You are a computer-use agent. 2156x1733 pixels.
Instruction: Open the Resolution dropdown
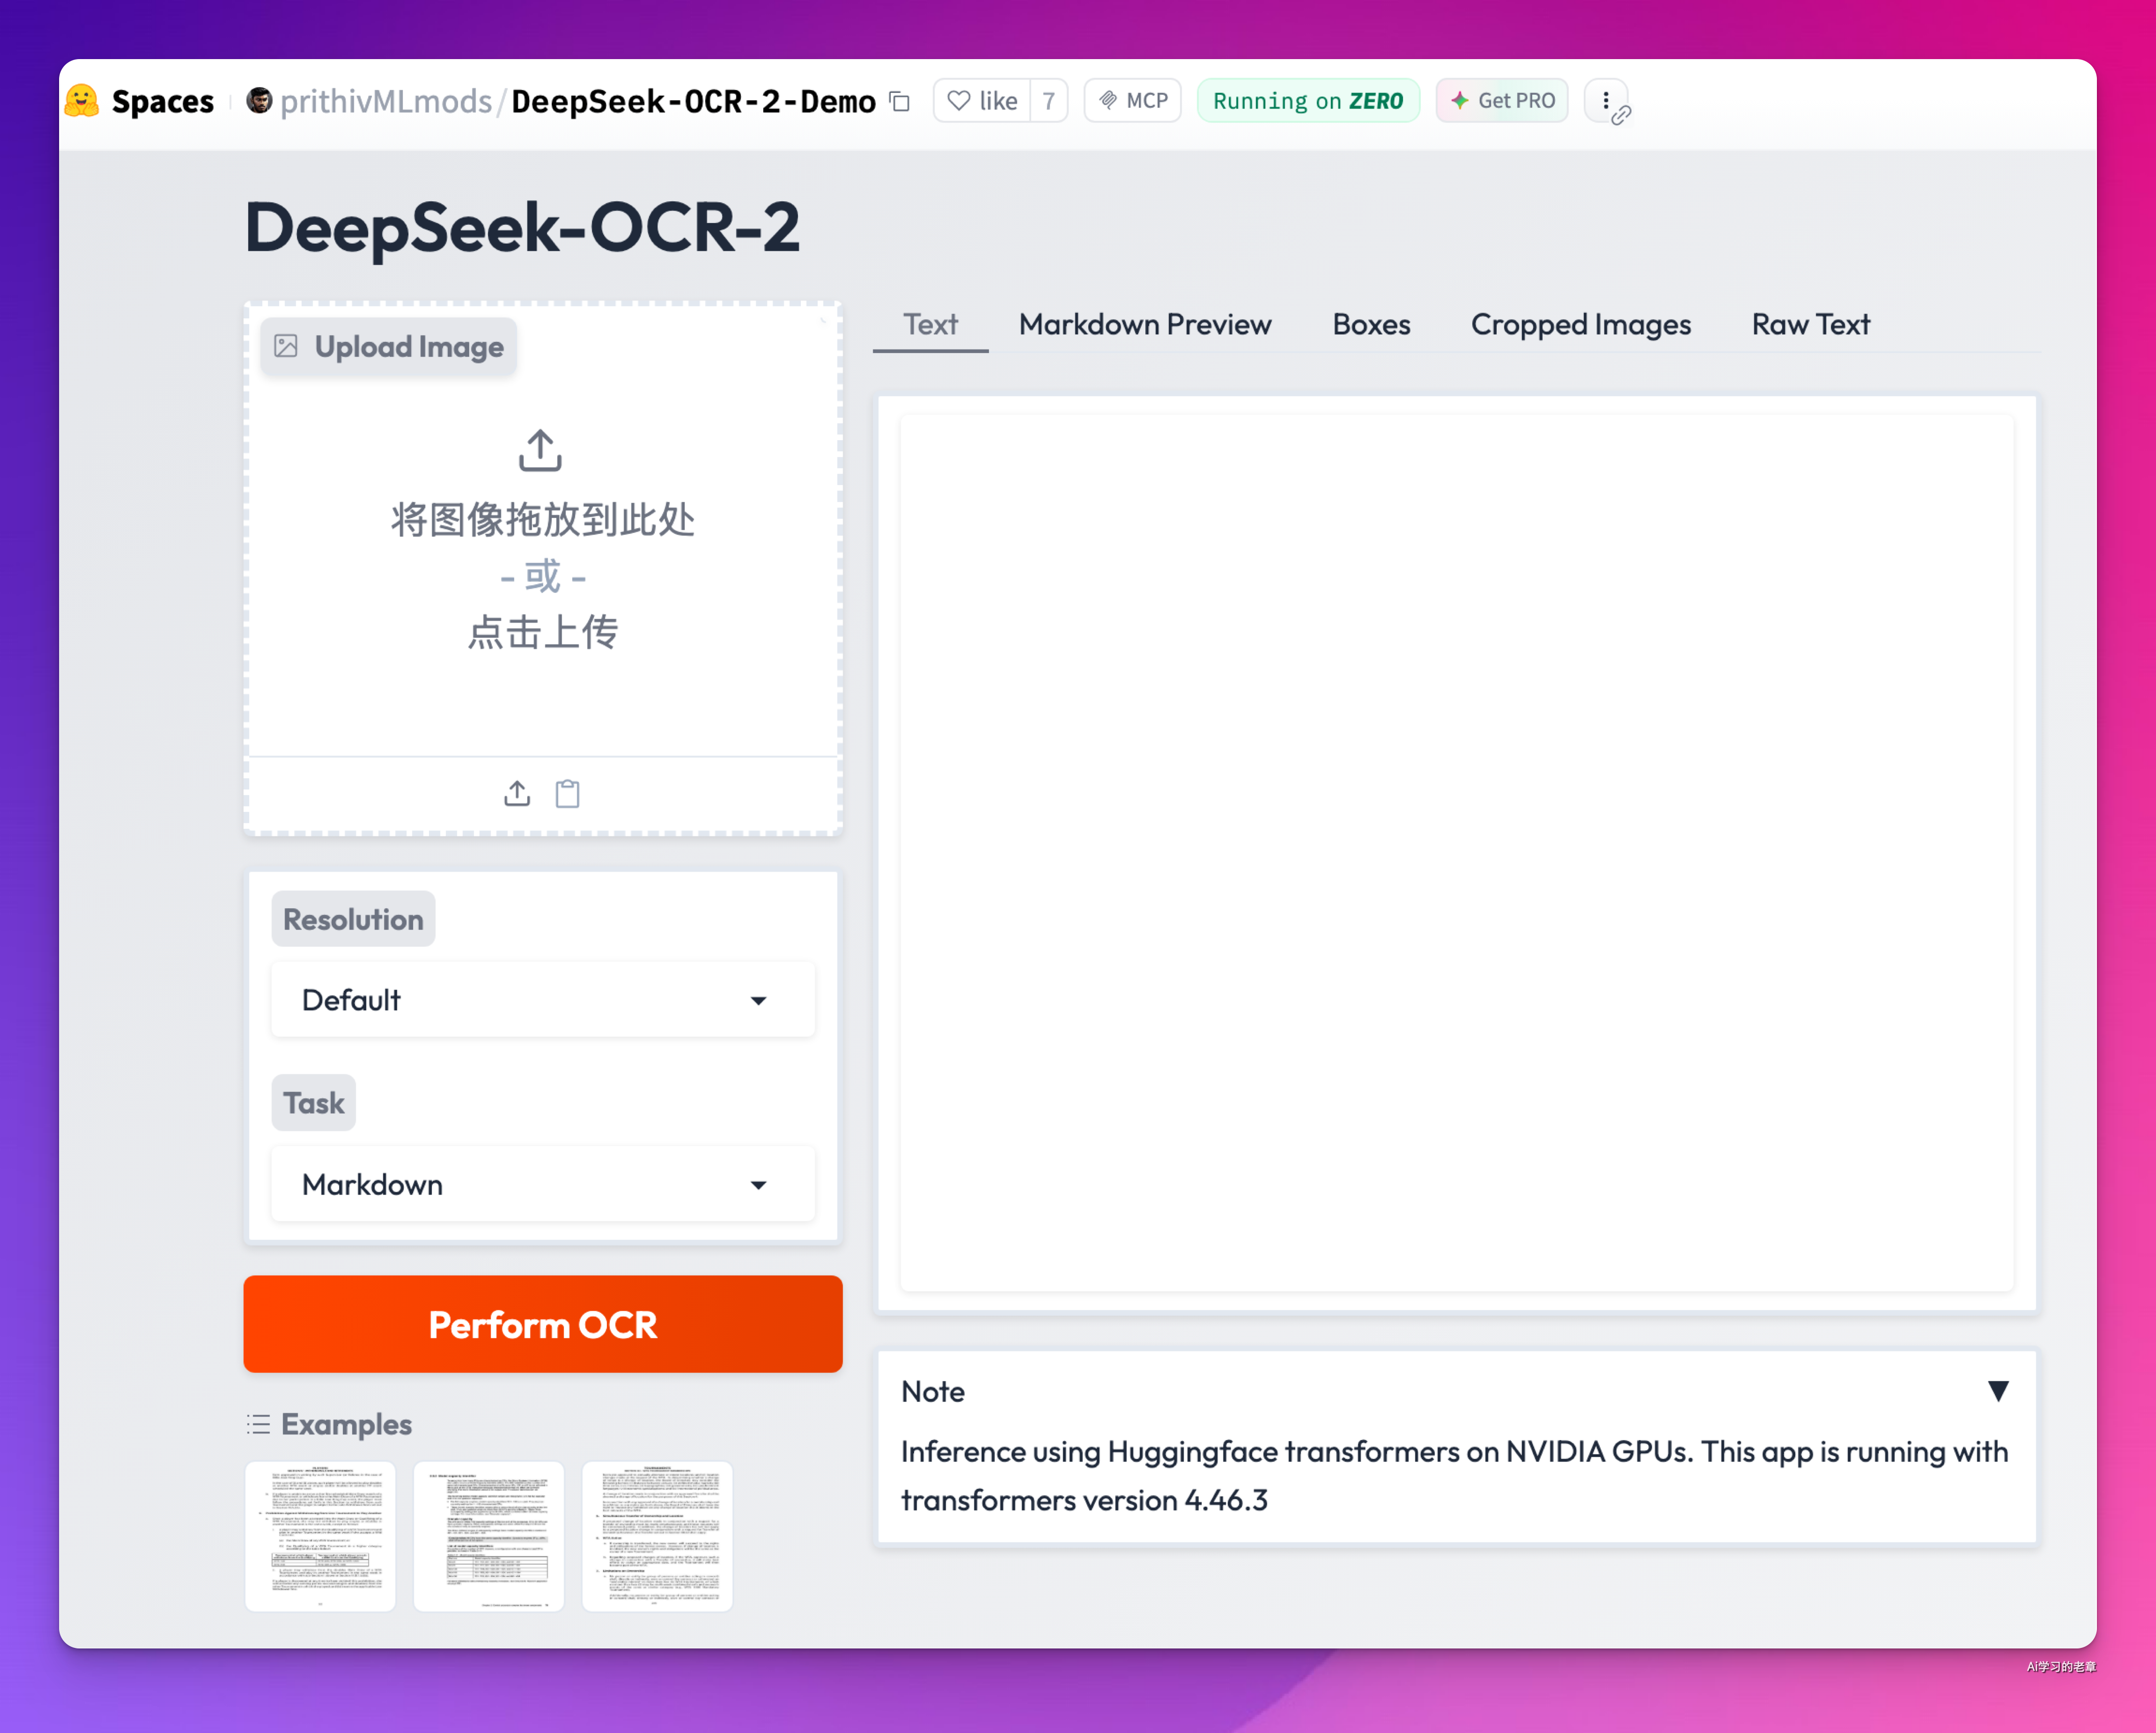(x=543, y=1000)
